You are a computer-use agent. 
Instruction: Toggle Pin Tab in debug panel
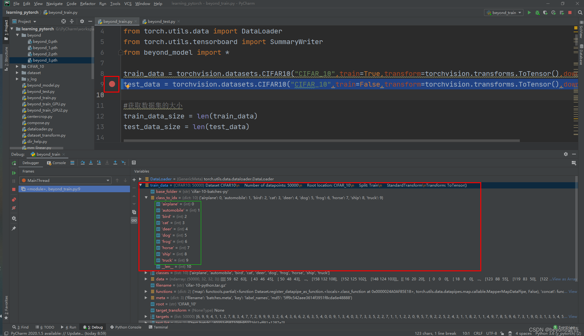pos(14,228)
